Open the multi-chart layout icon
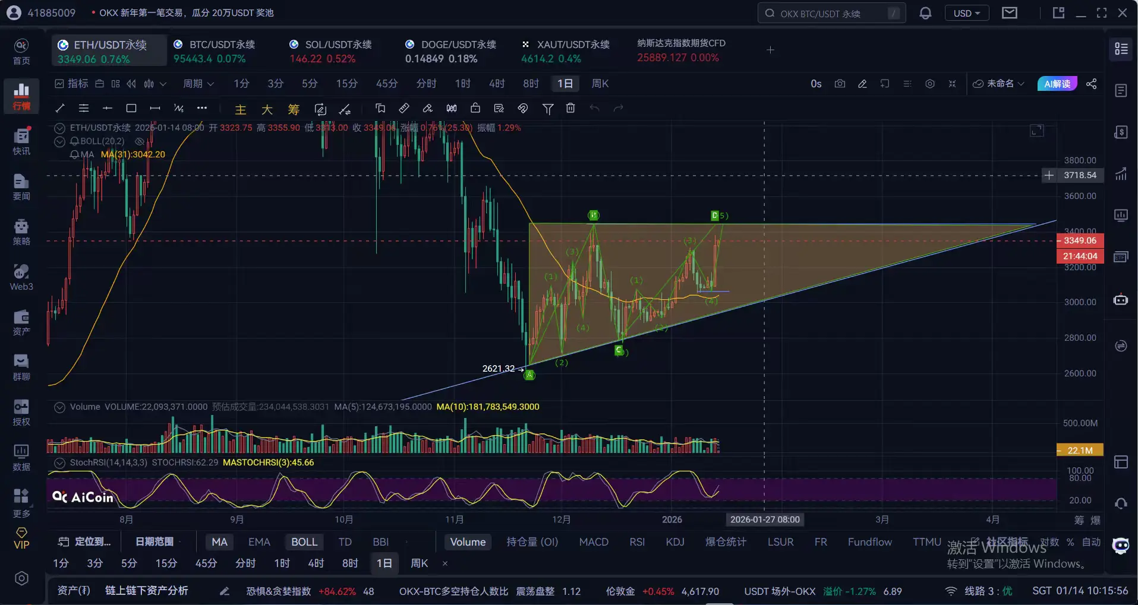This screenshot has height=605, width=1138. pyautogui.click(x=115, y=84)
